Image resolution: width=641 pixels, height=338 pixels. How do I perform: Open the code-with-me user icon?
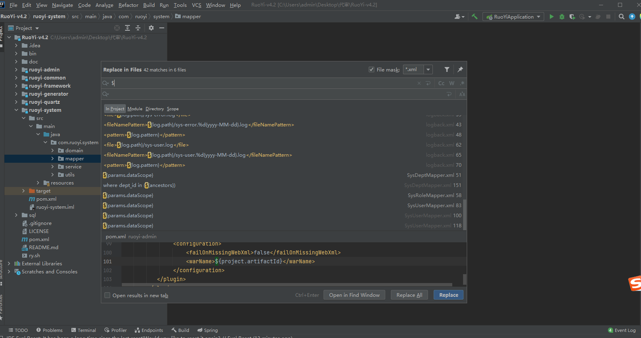[x=459, y=17]
